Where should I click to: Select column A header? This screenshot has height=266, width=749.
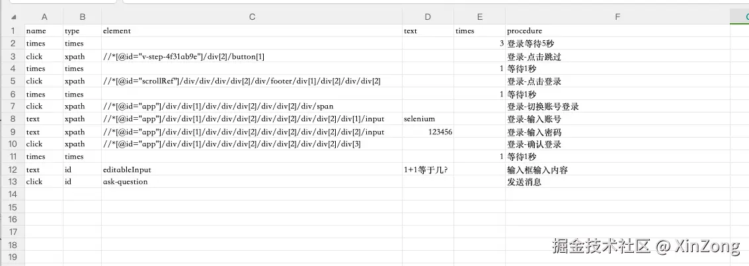pos(44,17)
